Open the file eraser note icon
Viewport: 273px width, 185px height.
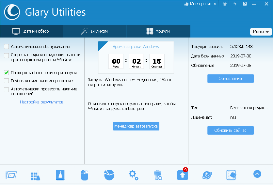click(231, 175)
